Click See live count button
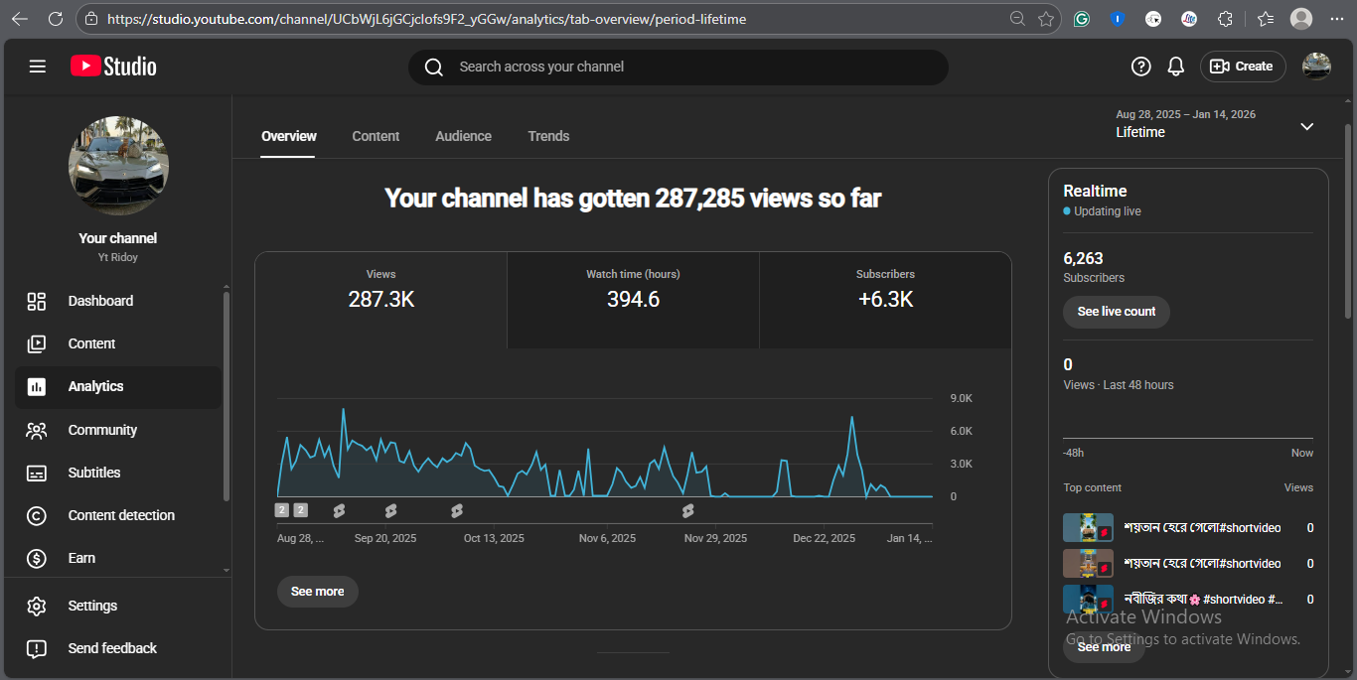The image size is (1357, 680). coord(1116,312)
